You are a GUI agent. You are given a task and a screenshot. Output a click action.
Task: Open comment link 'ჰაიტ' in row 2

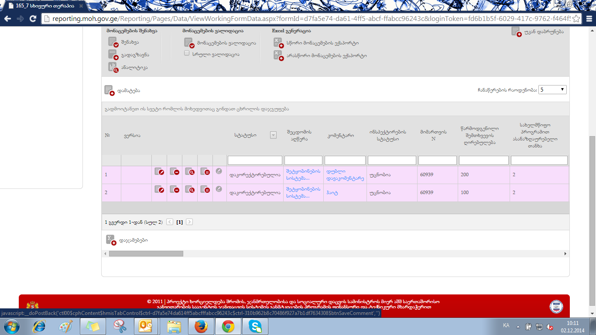coord(332,192)
